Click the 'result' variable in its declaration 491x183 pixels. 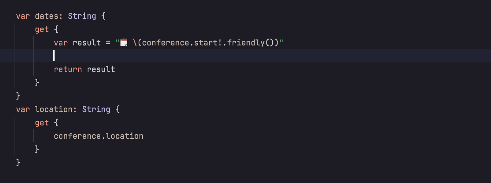click(87, 43)
